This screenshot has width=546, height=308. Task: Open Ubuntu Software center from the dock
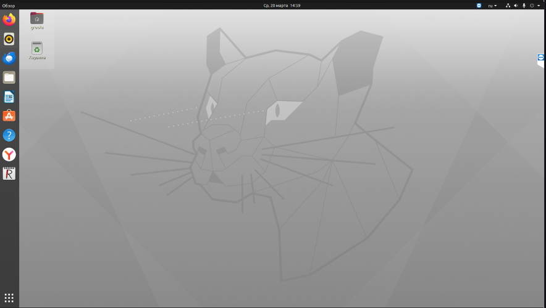[9, 116]
